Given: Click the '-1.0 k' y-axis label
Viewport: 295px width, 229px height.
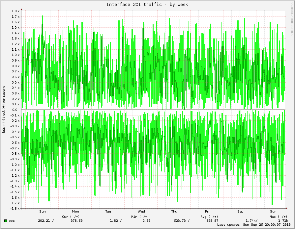Looking at the screenshot, I should [x=15, y=165].
